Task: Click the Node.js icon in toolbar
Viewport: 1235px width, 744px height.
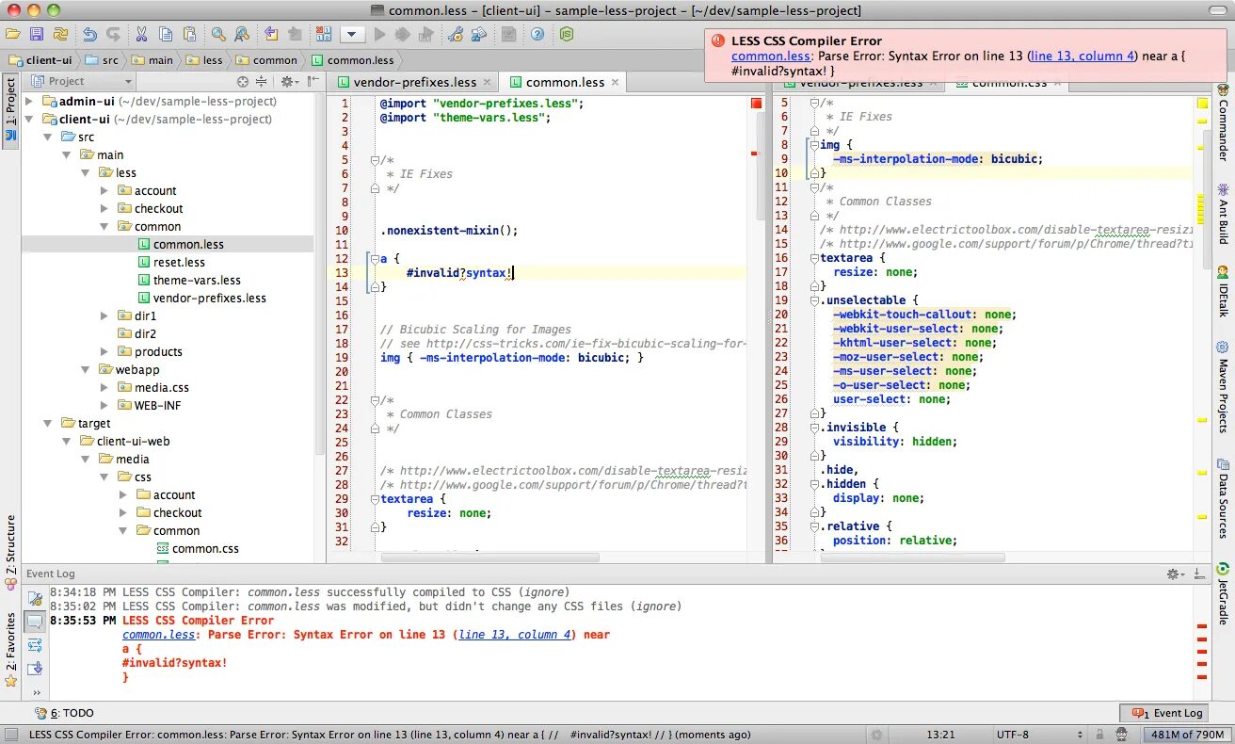Action: coord(567,34)
